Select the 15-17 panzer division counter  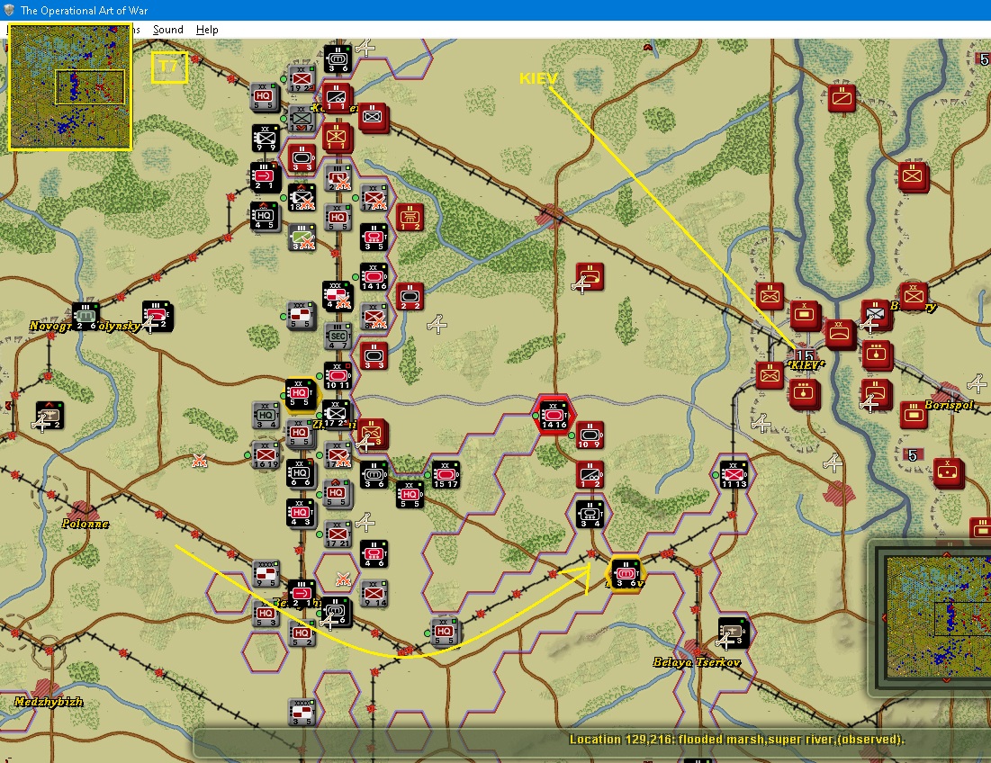(x=445, y=474)
